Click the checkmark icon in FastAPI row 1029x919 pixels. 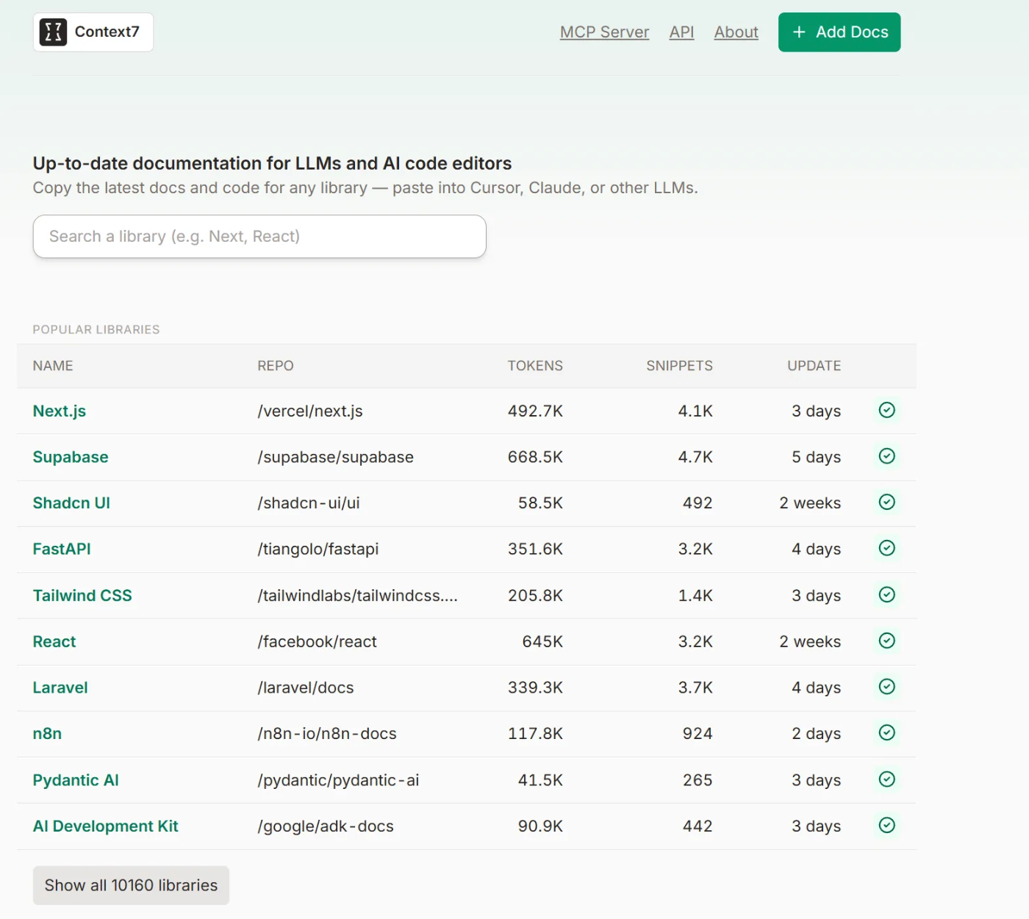click(x=887, y=548)
